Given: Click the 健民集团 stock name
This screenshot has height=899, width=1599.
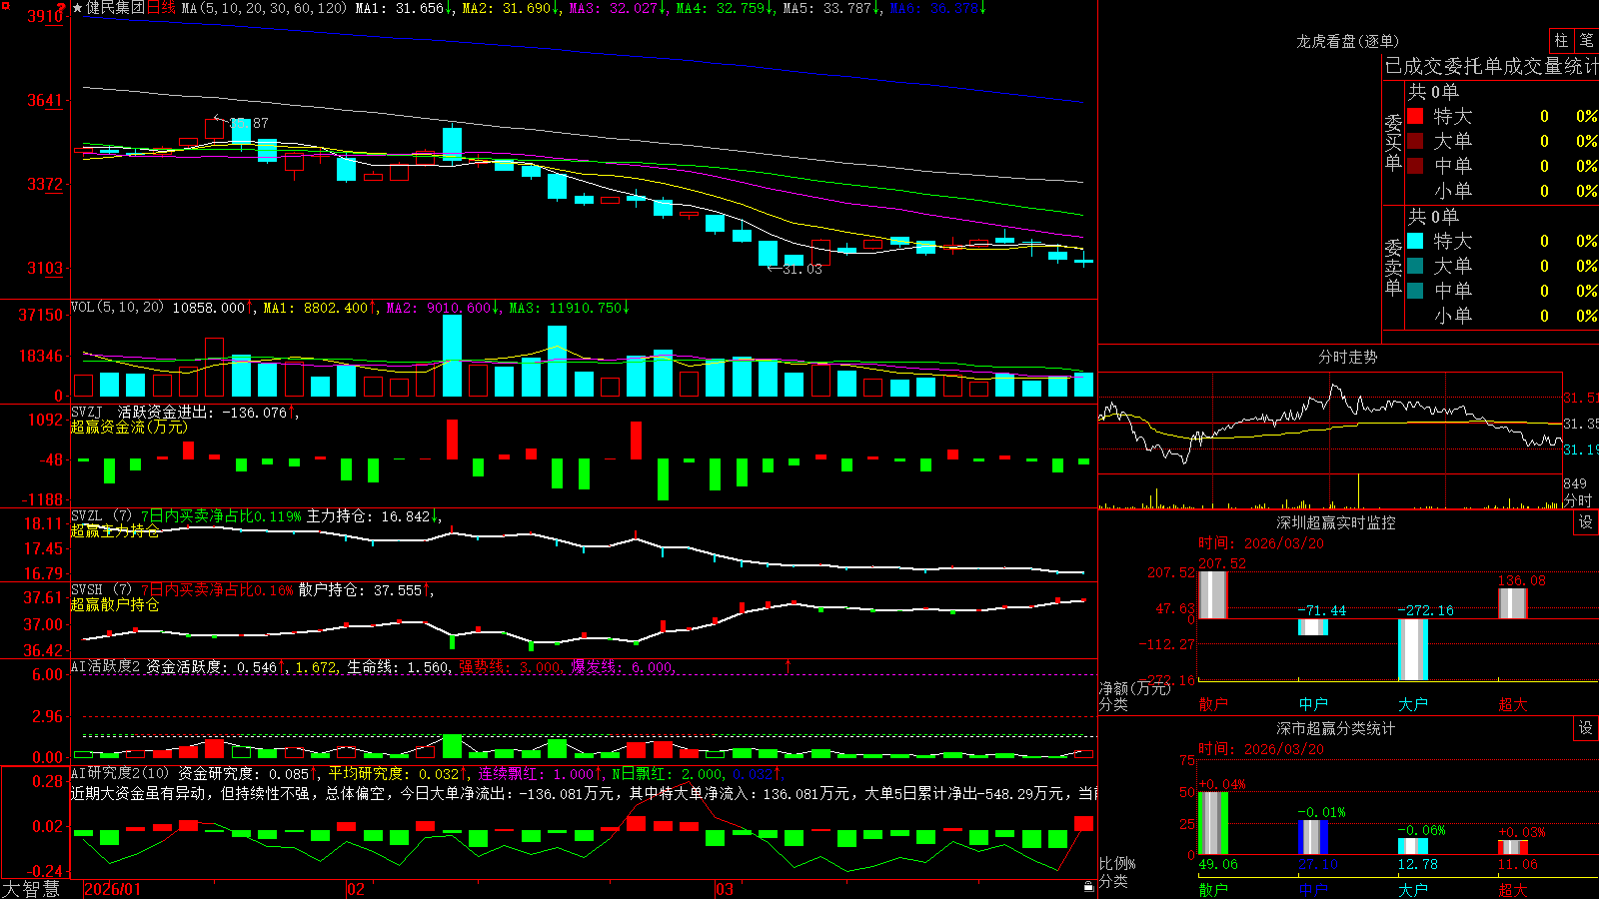Looking at the screenshot, I should point(115,8).
